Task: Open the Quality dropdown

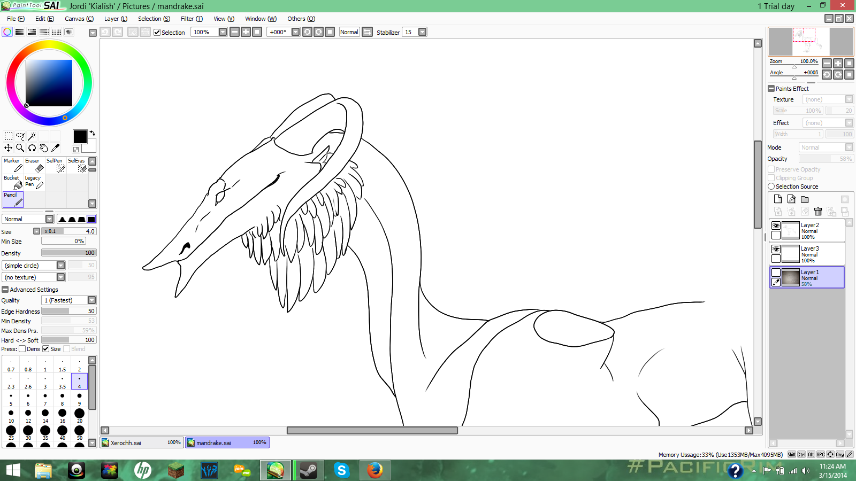Action: tap(91, 300)
